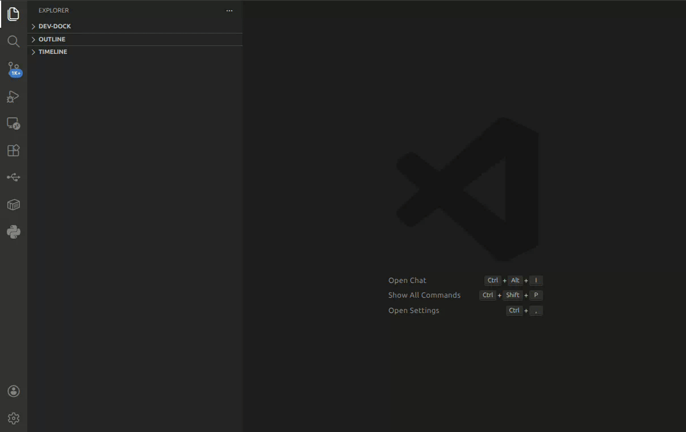Expand the TIMELINE section
686x432 pixels.
coord(135,52)
